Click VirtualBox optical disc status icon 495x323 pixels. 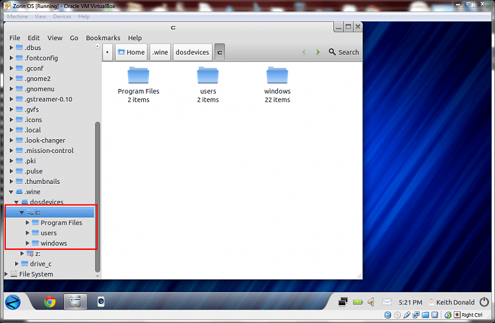397,315
